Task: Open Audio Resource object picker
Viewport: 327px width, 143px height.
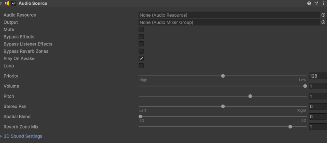Action: click(x=323, y=15)
